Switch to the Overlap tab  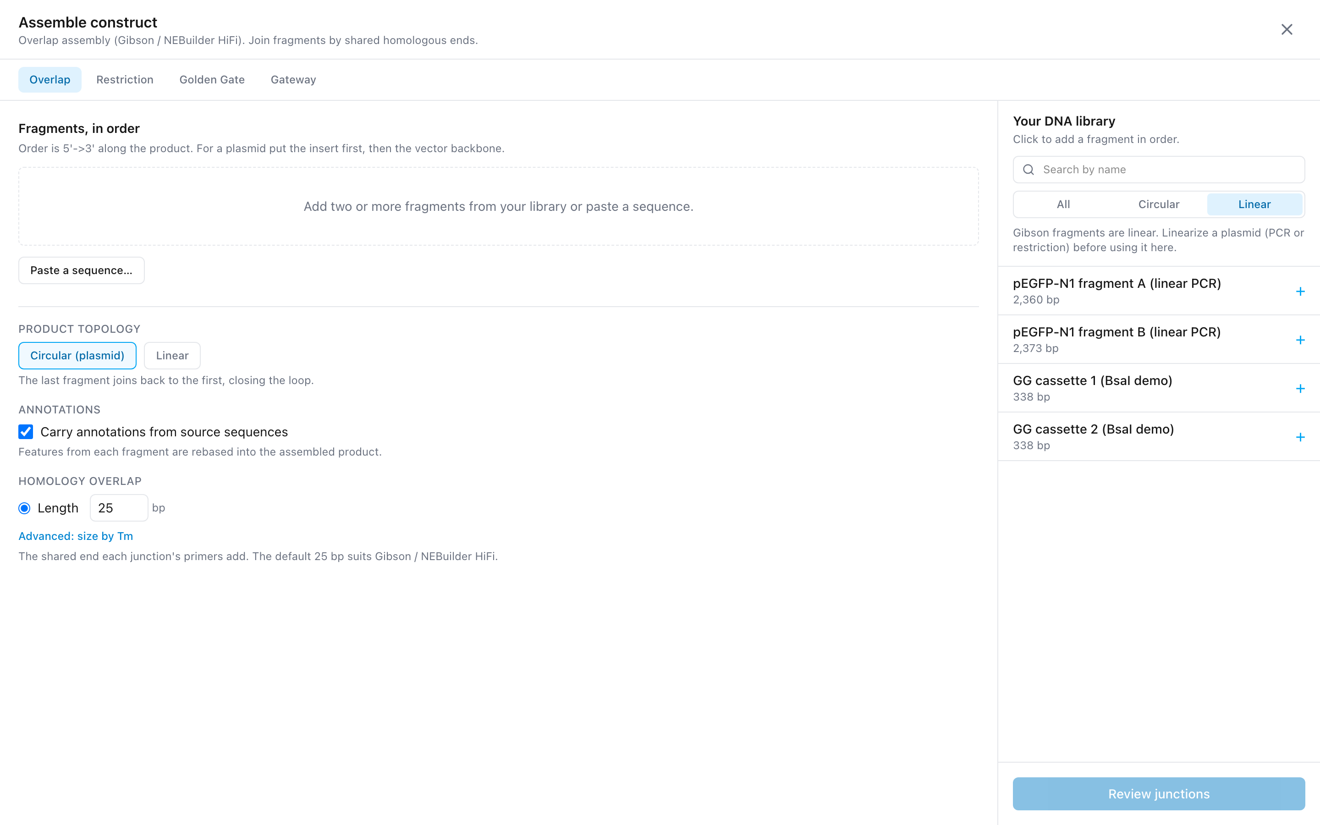49,80
